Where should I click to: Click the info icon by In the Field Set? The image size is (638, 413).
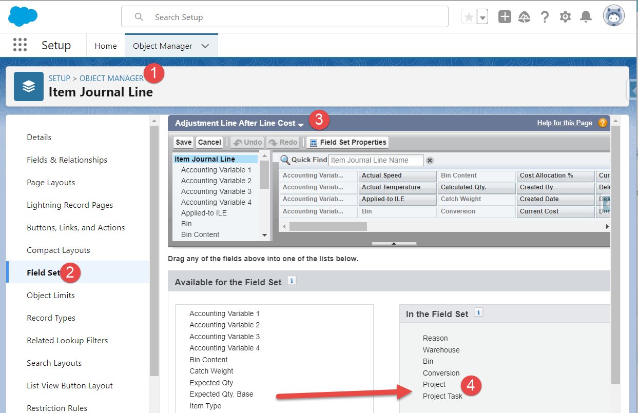click(478, 312)
